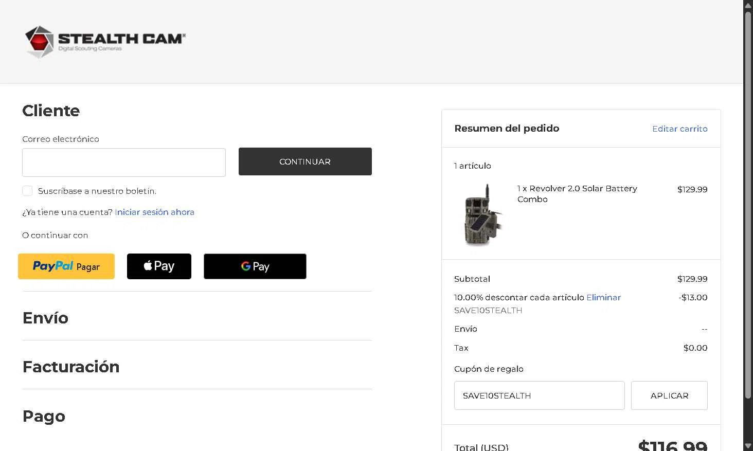Click the SAVE10STEALTH code under the discount line

pos(488,311)
